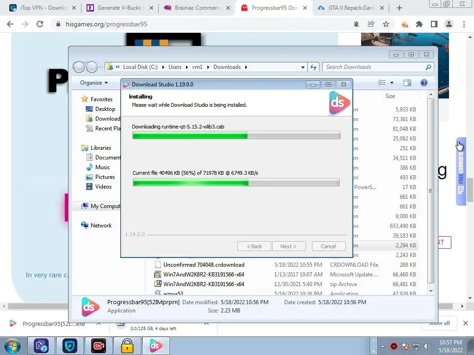This screenshot has height=355, width=474.
Task: Open the browser extensions puzzle icon
Action: coord(419,24)
